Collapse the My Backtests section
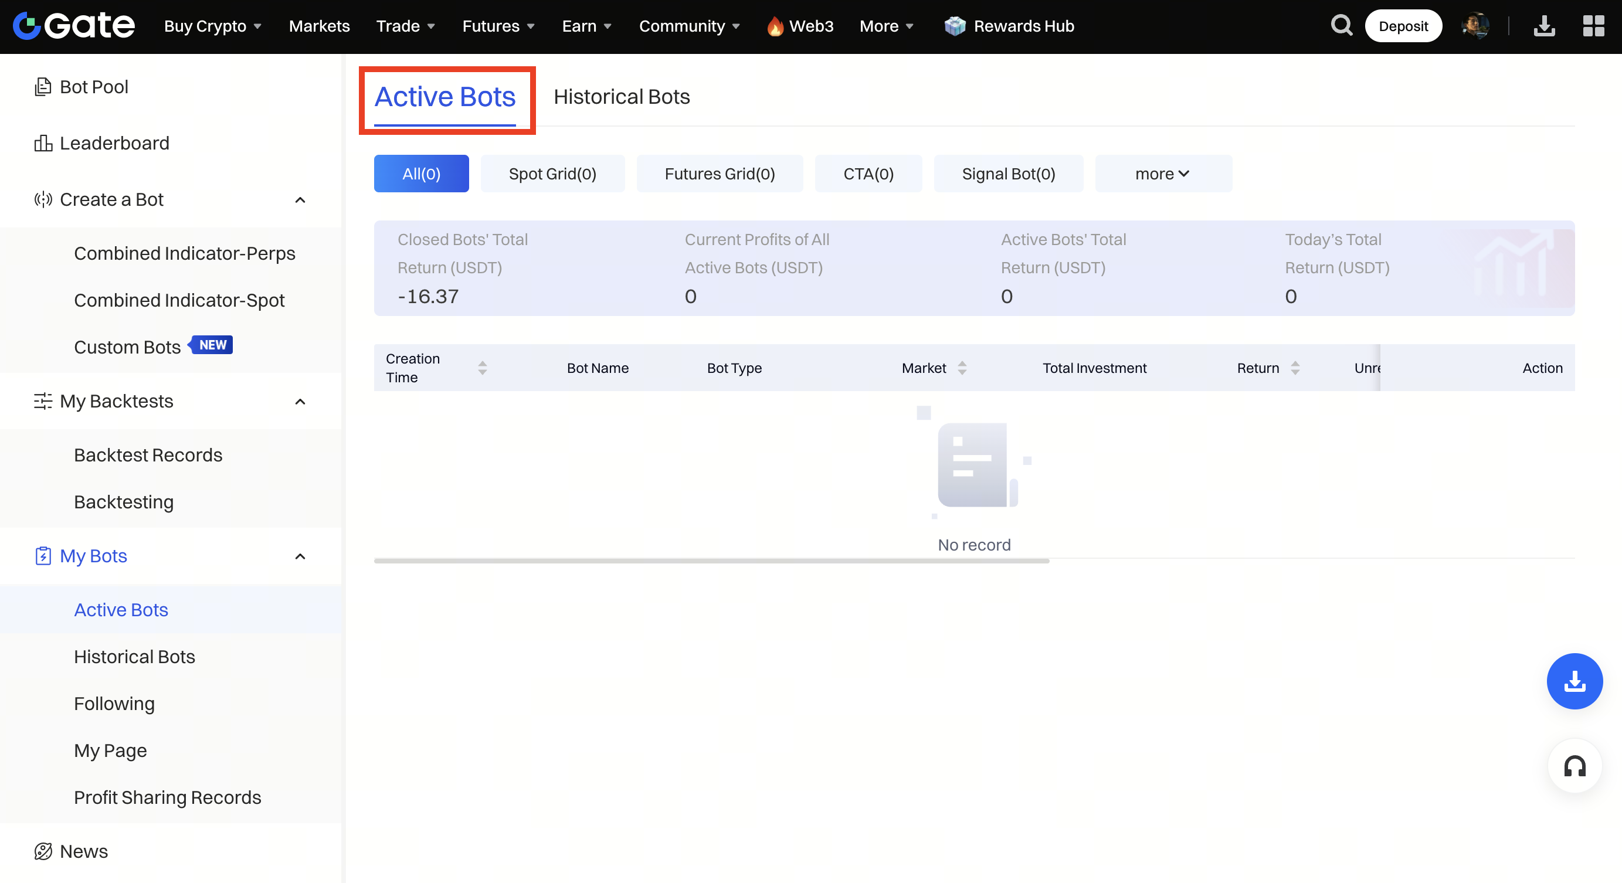 point(300,402)
